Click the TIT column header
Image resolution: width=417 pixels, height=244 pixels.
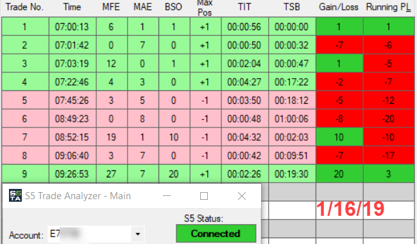click(244, 7)
